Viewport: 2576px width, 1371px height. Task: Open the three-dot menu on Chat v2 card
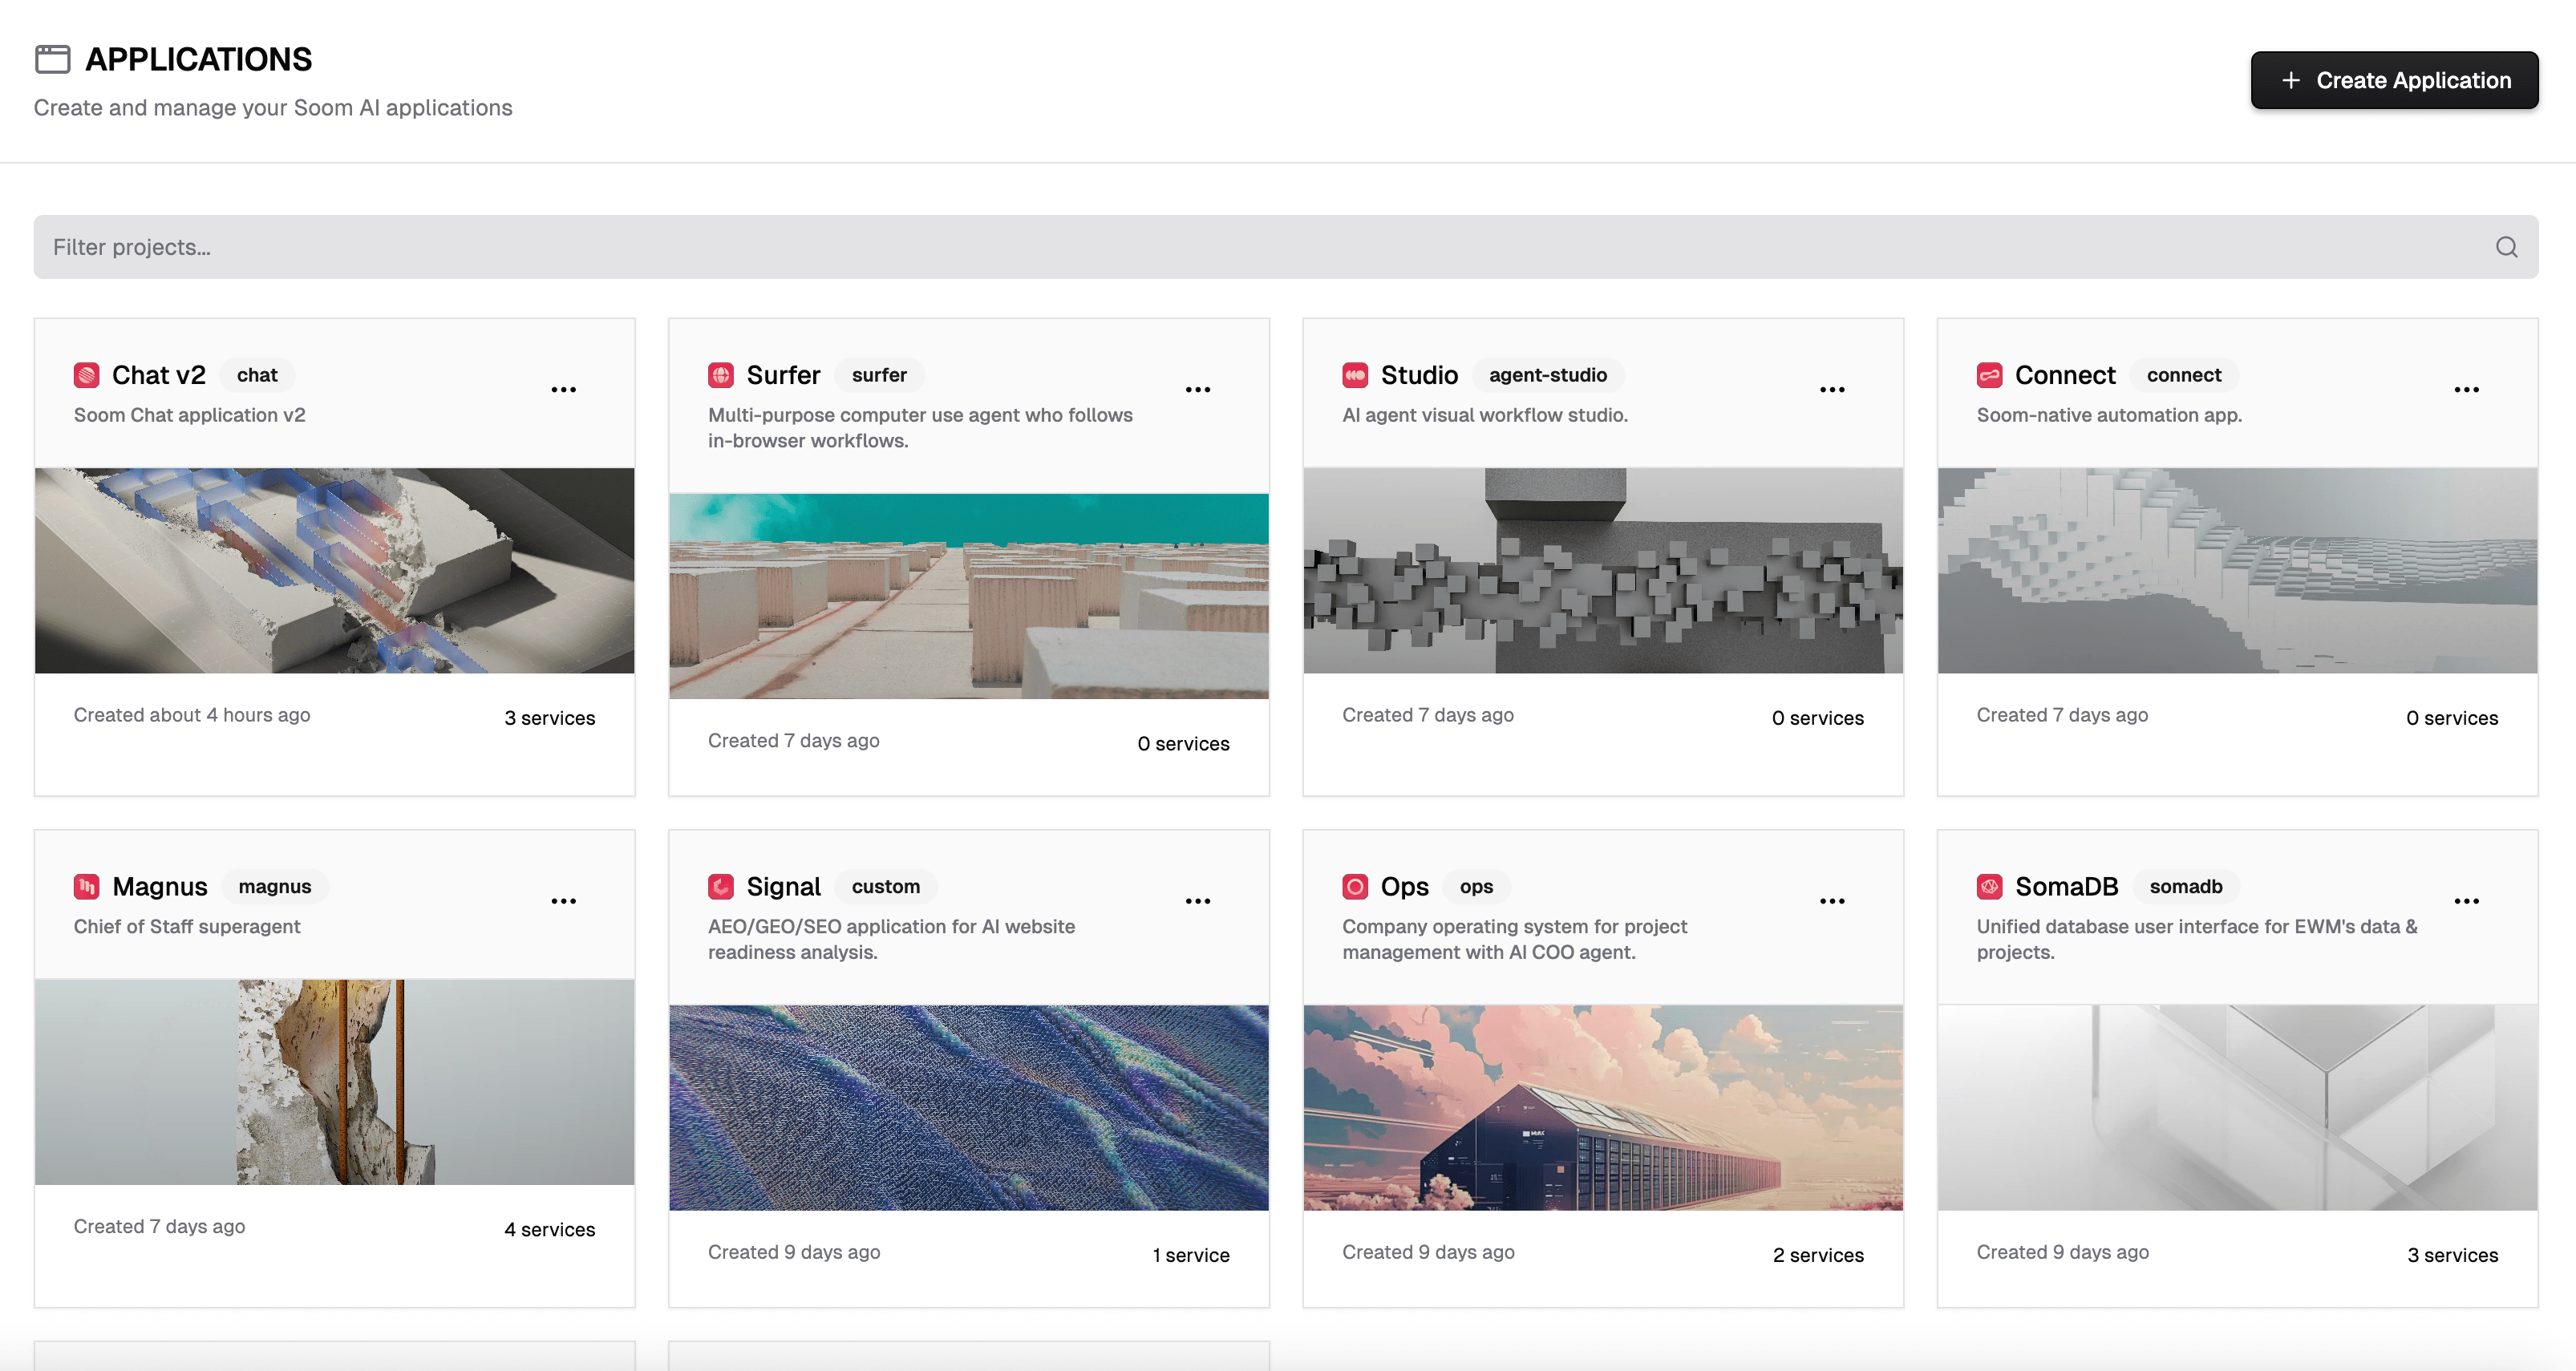pyautogui.click(x=564, y=390)
